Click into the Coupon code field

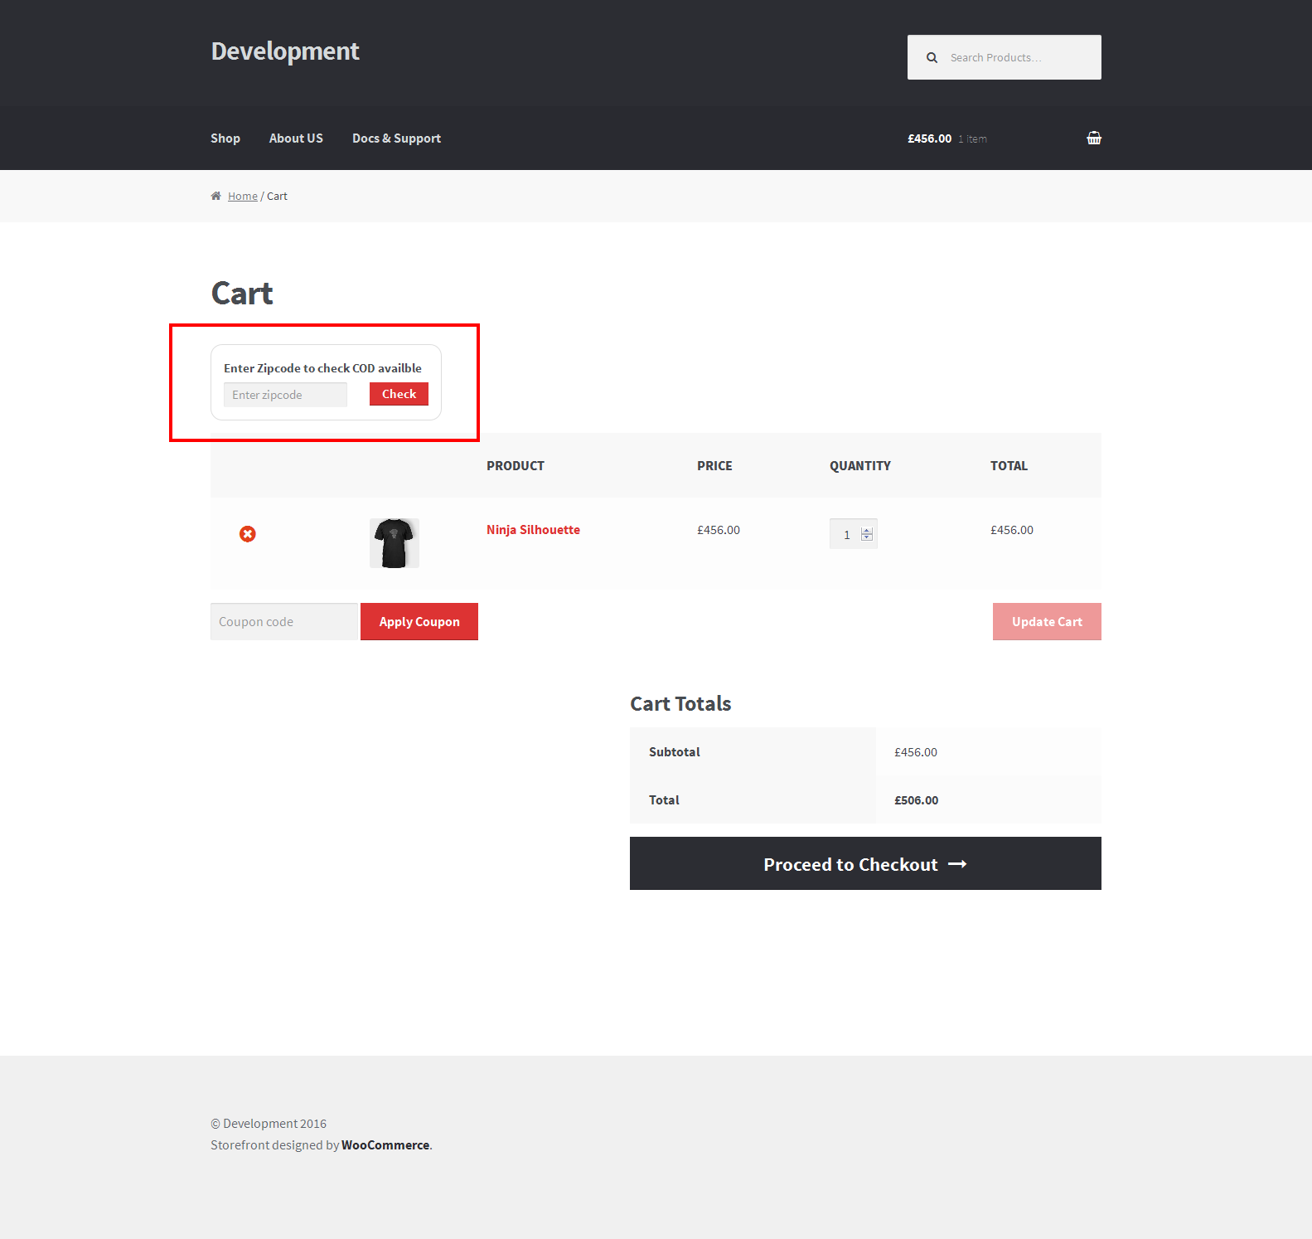click(x=283, y=622)
